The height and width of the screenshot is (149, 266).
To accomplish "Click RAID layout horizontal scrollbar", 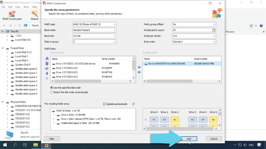I will pyautogui.click(x=180, y=128).
